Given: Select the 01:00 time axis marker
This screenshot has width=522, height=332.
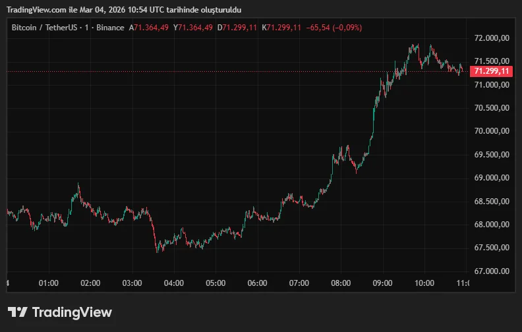Looking at the screenshot, I should coord(49,283).
